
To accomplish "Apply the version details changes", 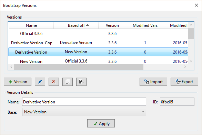I will [x=101, y=123].
